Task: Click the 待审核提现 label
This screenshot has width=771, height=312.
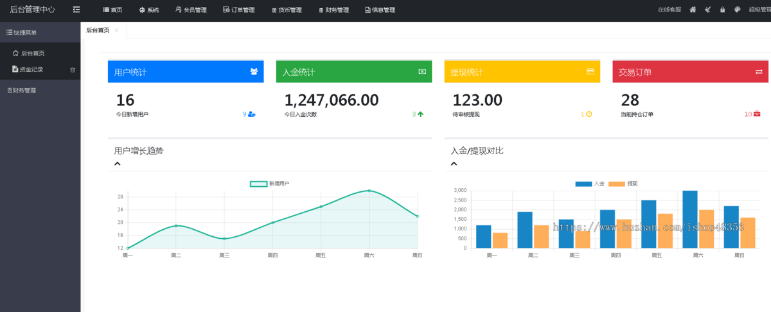Action: coord(466,114)
